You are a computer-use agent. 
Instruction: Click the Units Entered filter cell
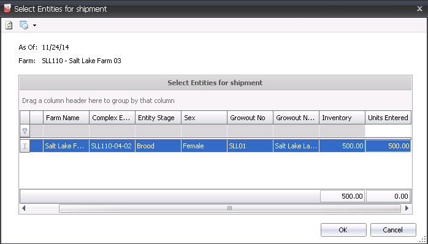388,131
